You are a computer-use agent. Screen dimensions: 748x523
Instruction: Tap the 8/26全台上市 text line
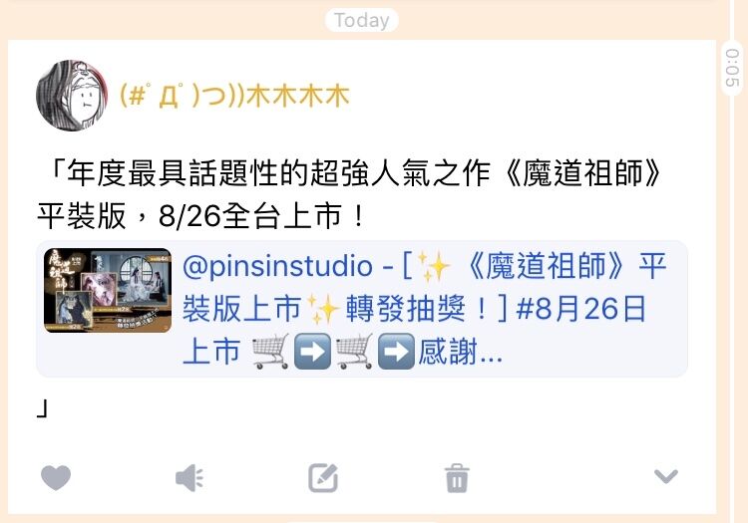coord(200,215)
